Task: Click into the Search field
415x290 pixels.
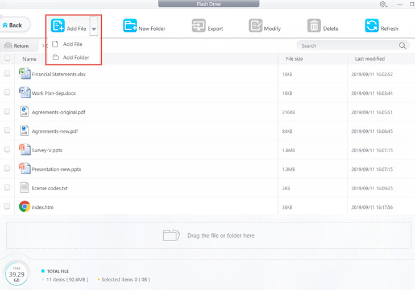Action: (x=349, y=46)
